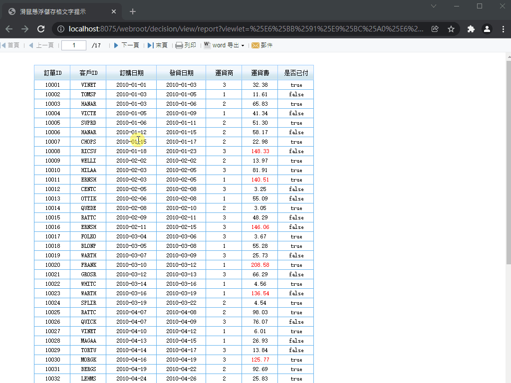Viewport: 511px width, 383px height.
Task: Expand the word 導出 export dropdown
Action: [x=243, y=45]
